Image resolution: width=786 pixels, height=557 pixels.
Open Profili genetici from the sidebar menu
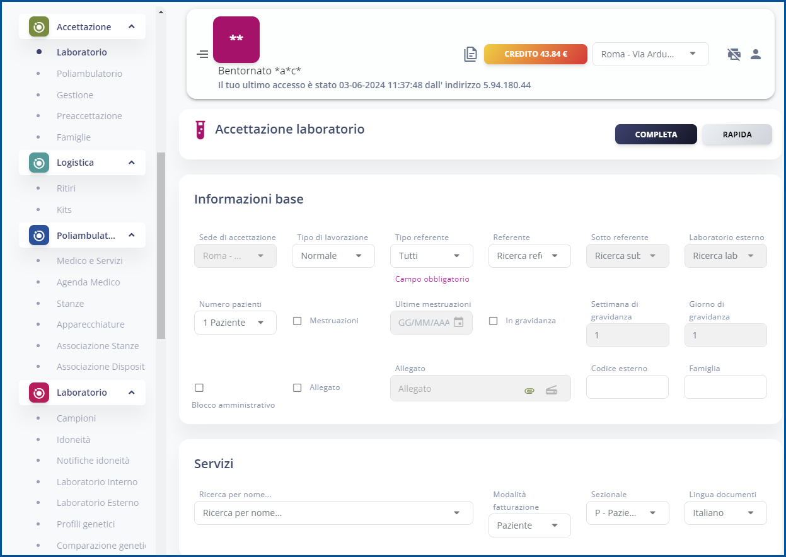87,524
